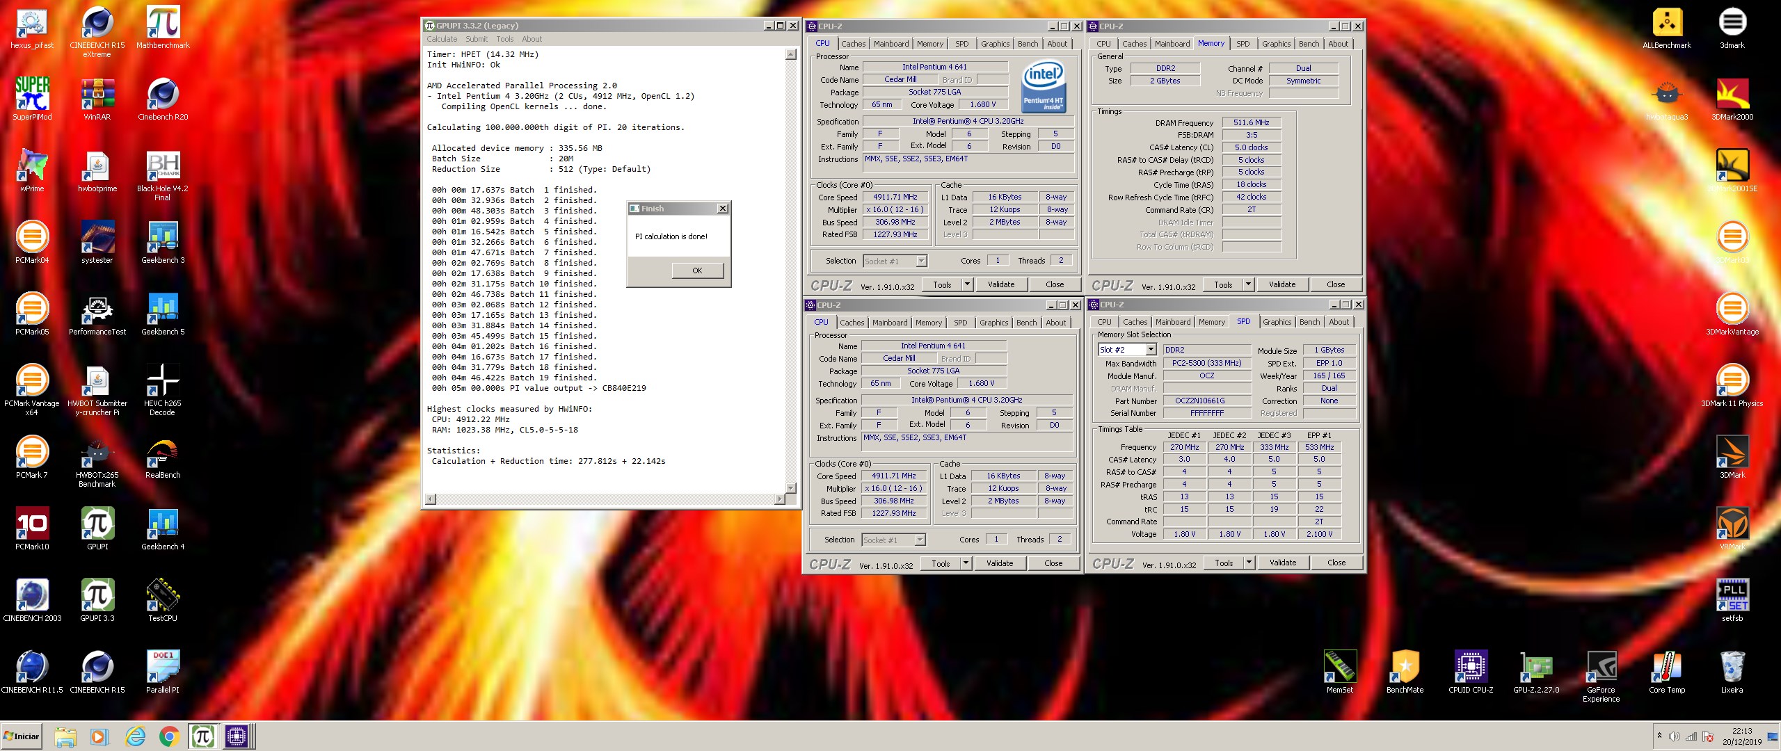The width and height of the screenshot is (1781, 751).
Task: Open Slot #2 memory slot dropdown
Action: pos(1127,350)
